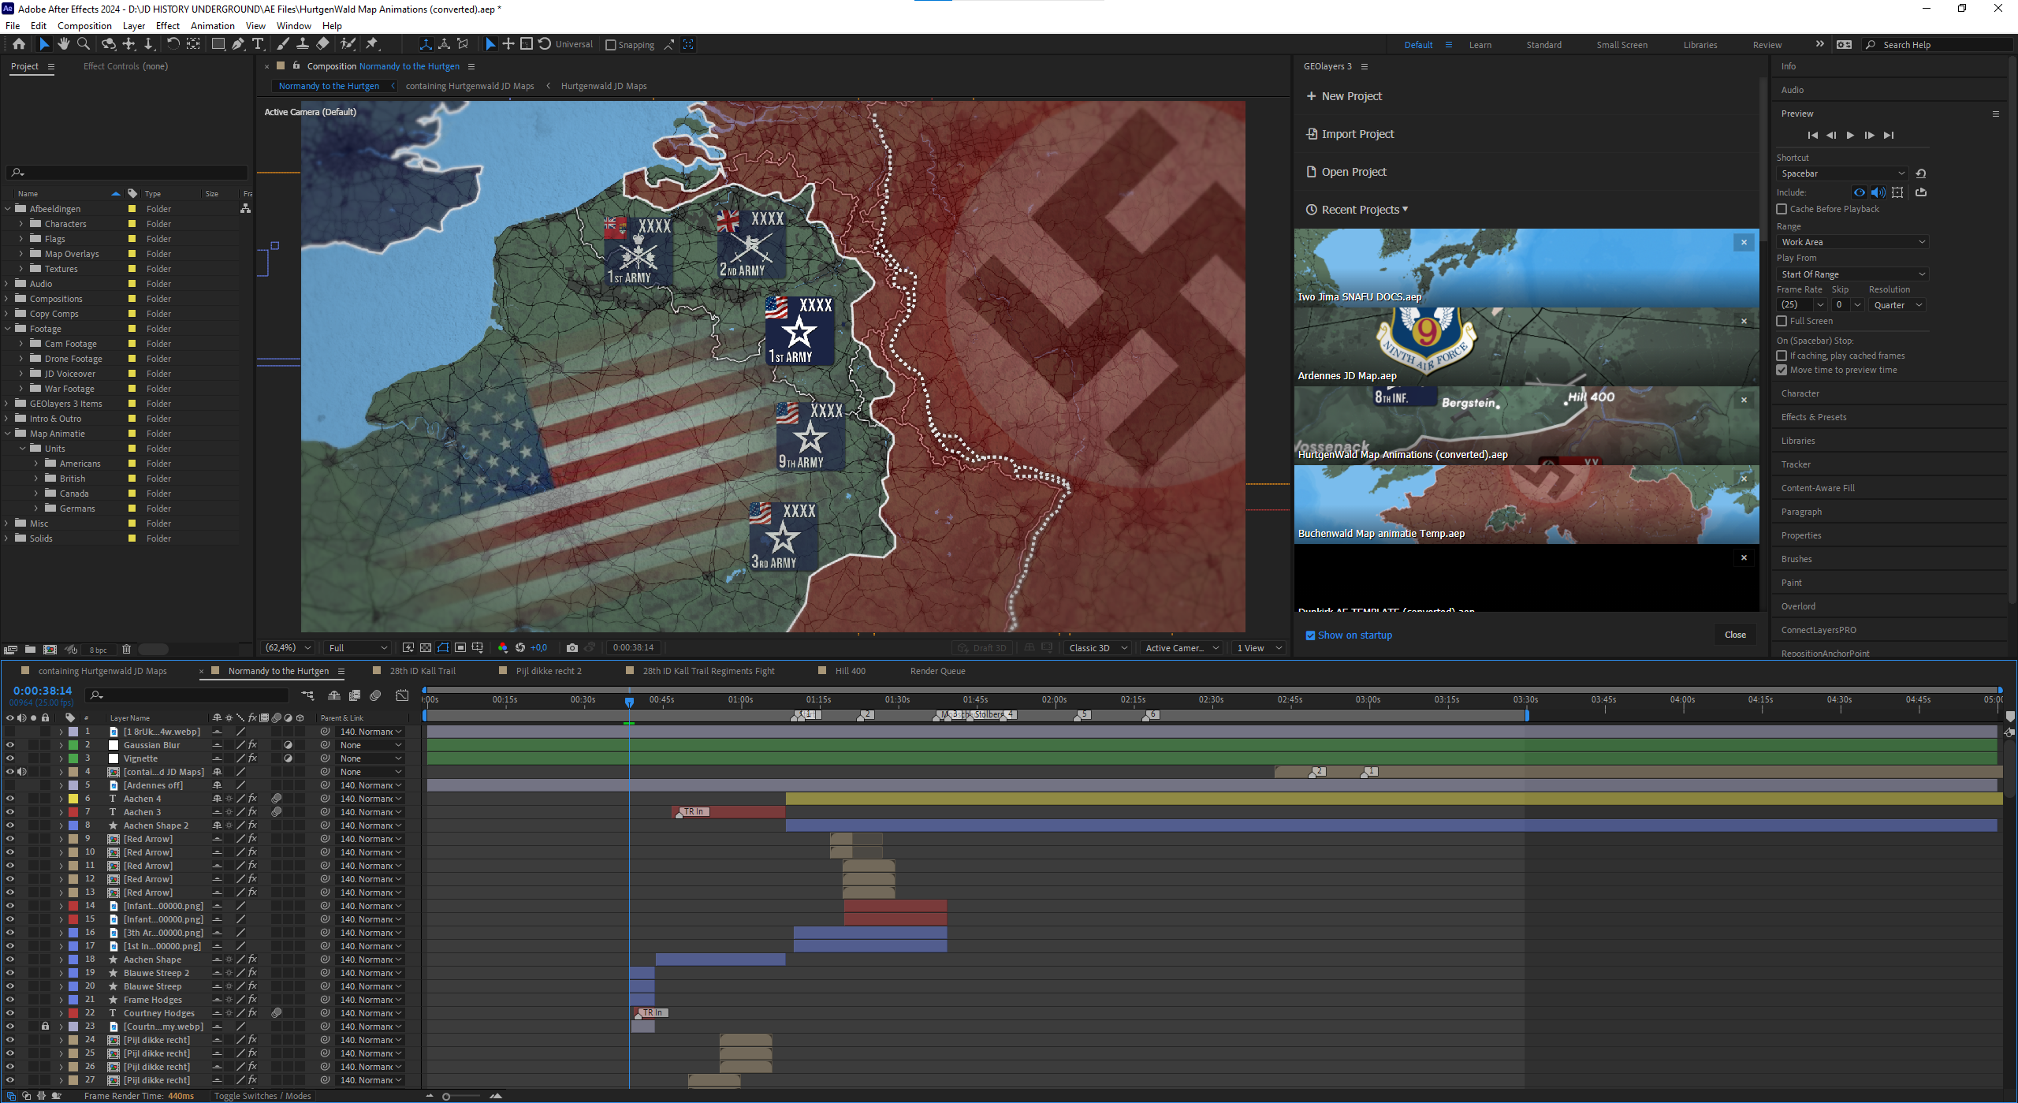
Task: Select the Roto Brush tool
Action: tap(348, 44)
